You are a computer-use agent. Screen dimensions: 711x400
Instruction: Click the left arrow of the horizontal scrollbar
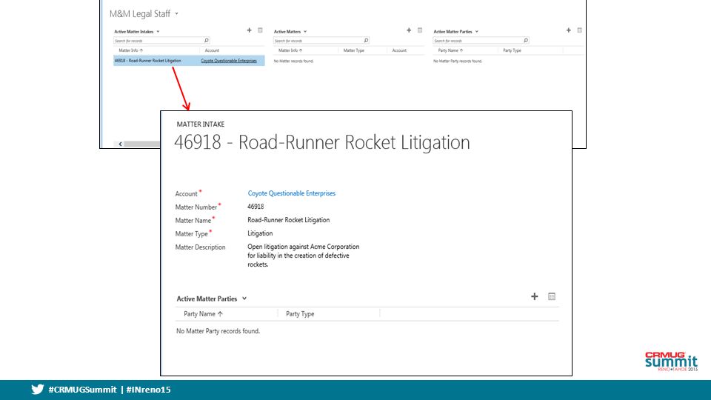120,144
